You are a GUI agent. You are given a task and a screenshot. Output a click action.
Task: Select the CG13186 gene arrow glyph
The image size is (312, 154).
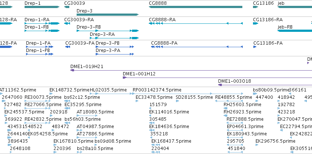256,7
